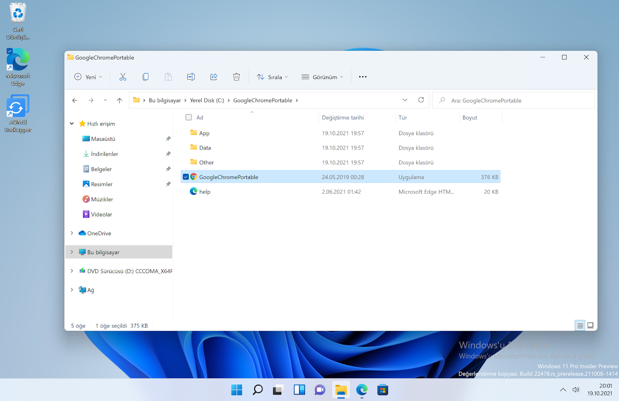The width and height of the screenshot is (619, 401).
Task: Sort by Değiştirme tarihi column header
Action: coord(343,117)
